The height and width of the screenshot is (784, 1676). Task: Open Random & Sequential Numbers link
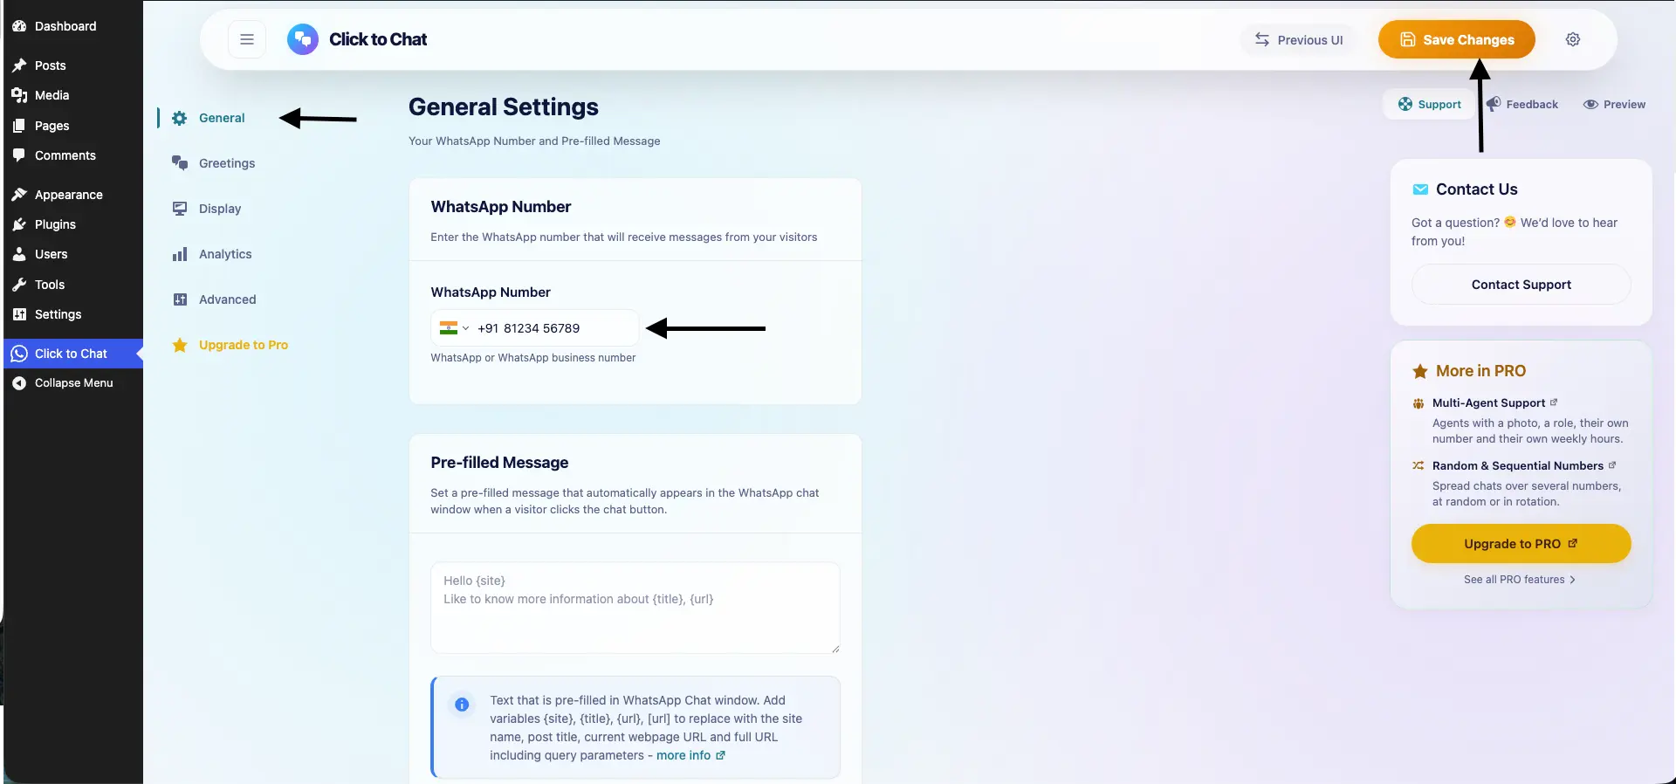pos(1524,466)
